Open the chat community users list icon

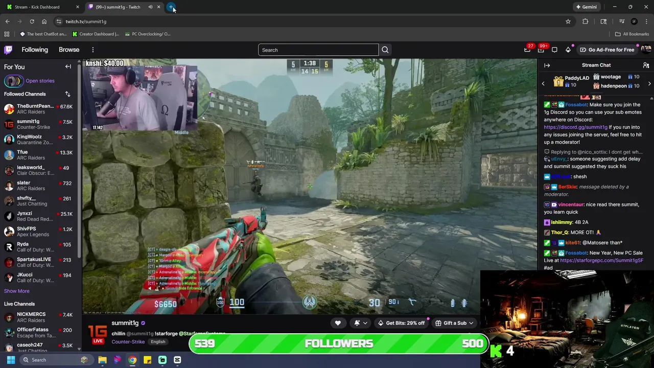coord(646,65)
